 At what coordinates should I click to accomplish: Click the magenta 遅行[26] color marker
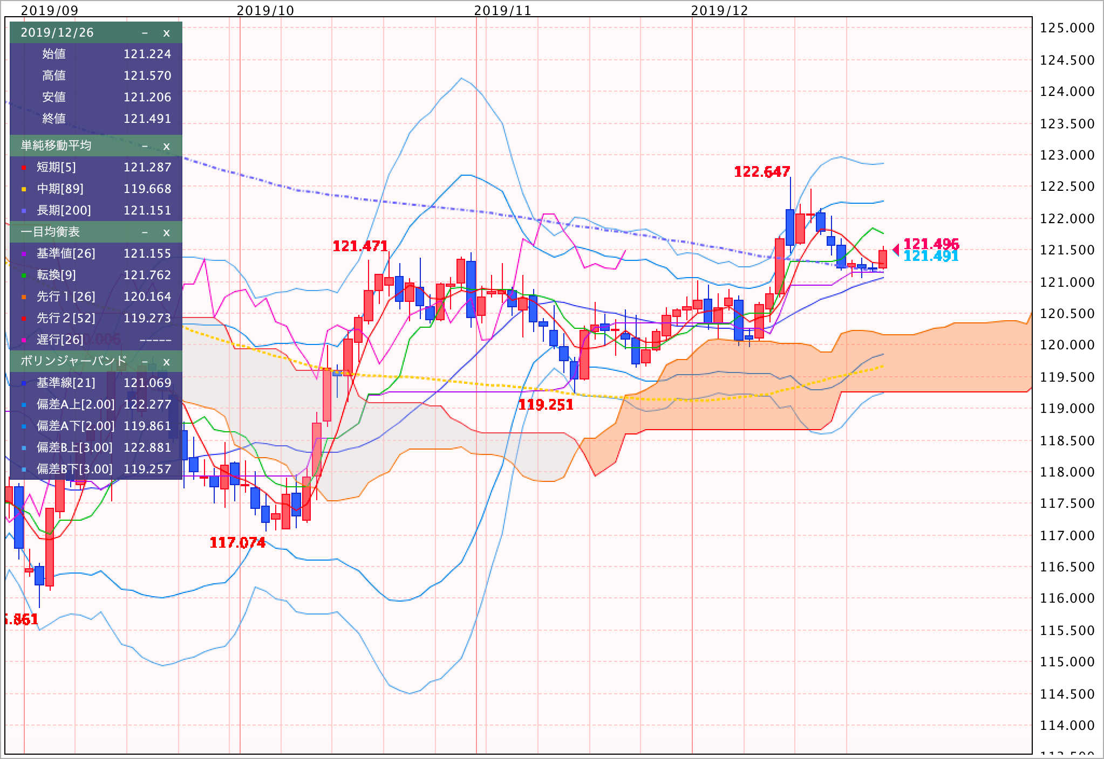coord(23,340)
